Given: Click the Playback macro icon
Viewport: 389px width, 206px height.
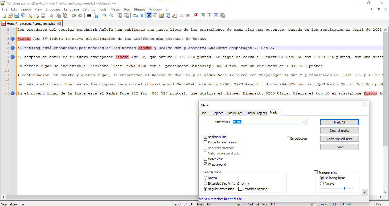Looking at the screenshot, I should [x=210, y=15].
